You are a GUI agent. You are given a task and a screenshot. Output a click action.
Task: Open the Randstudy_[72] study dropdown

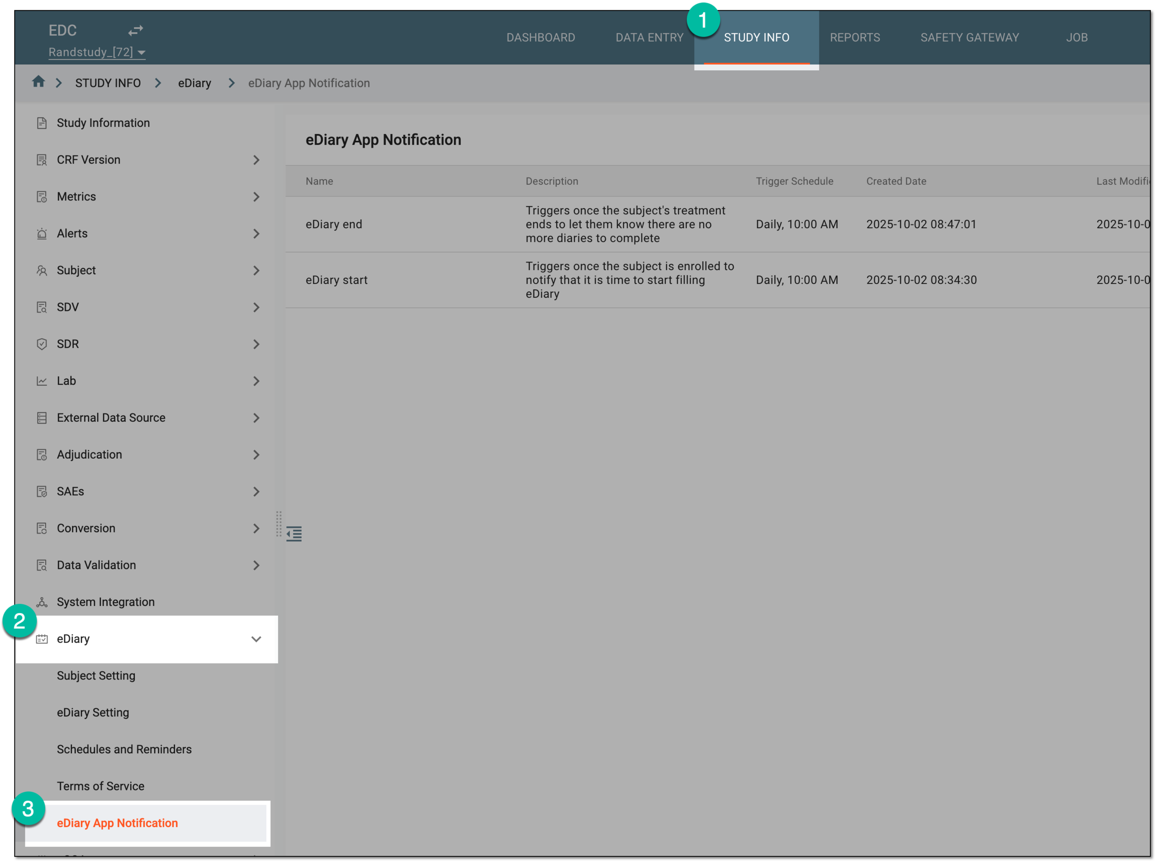tap(97, 52)
